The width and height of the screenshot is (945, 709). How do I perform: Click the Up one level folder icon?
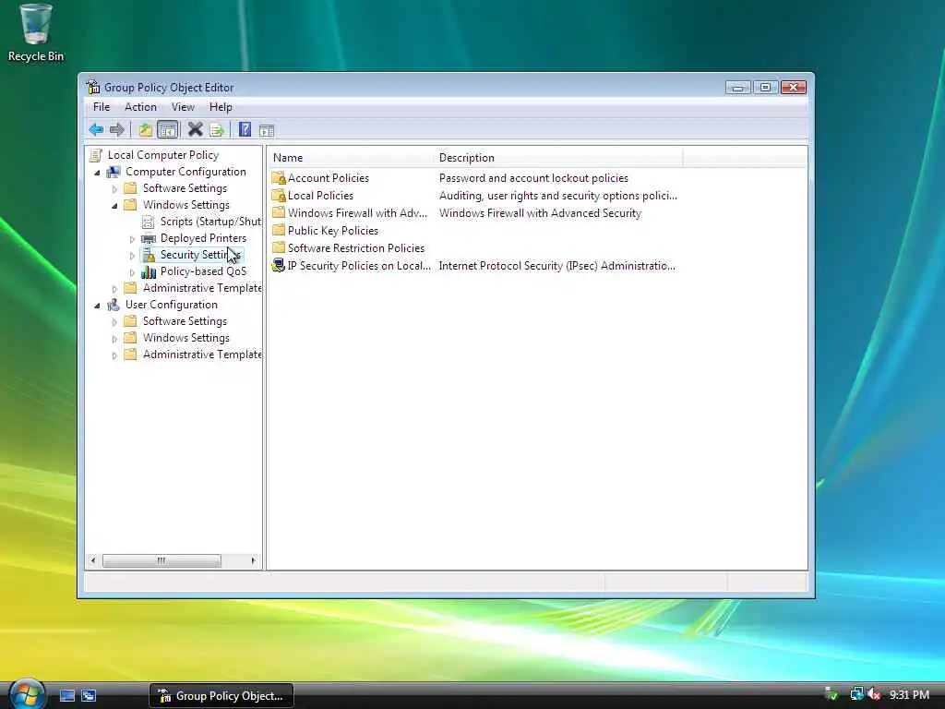(x=145, y=129)
